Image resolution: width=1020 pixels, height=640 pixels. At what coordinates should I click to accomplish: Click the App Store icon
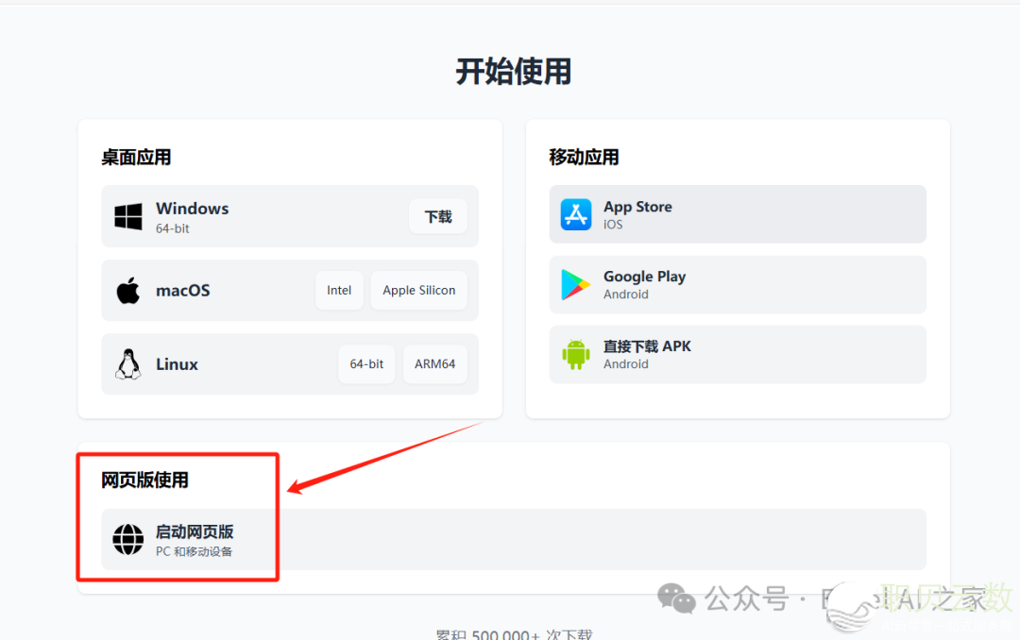pos(576,214)
